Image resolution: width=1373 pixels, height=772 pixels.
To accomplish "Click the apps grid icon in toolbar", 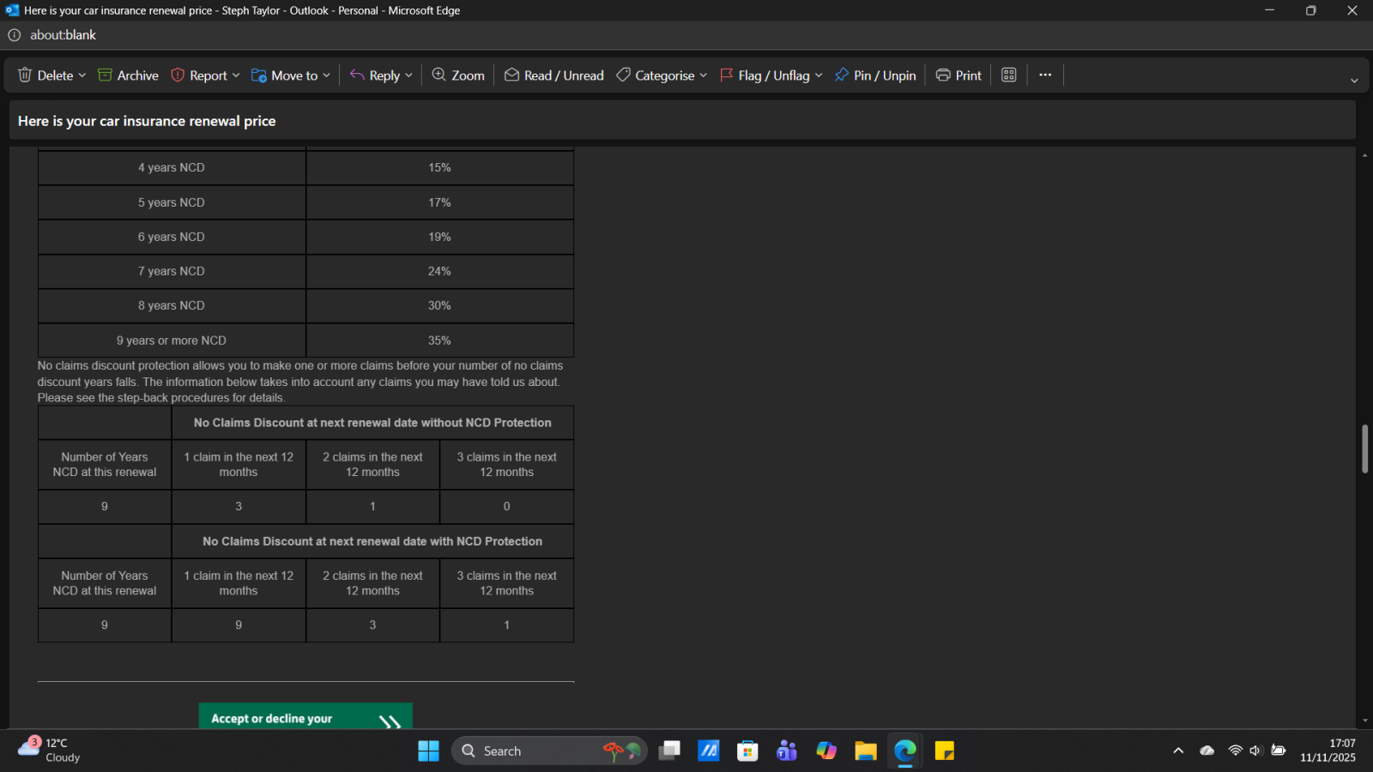I will [1009, 75].
